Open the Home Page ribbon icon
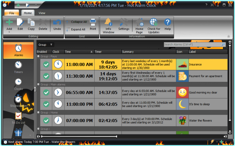 click(140, 22)
